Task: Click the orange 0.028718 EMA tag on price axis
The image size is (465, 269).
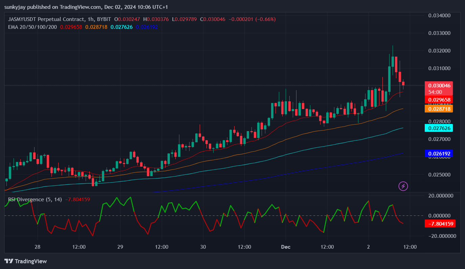Action: coord(439,108)
